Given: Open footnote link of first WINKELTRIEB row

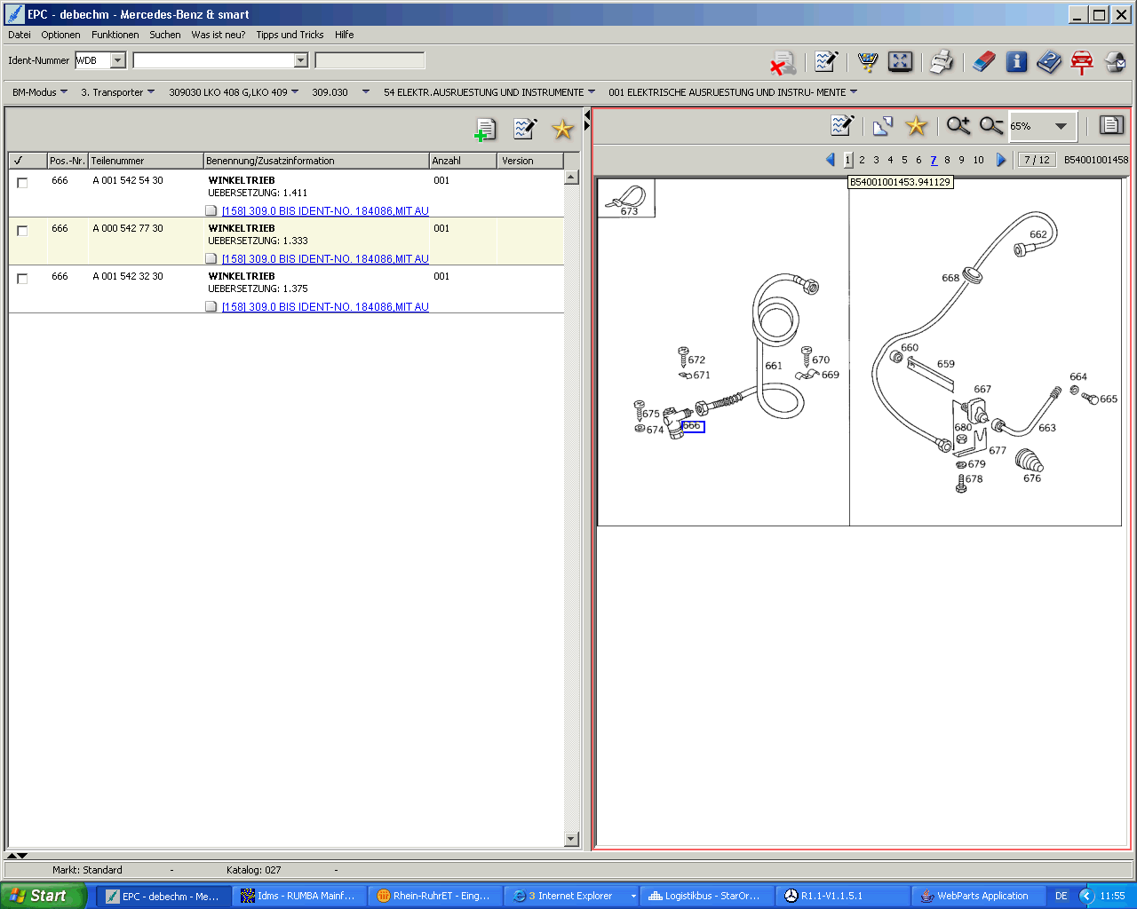Looking at the screenshot, I should coord(324,211).
